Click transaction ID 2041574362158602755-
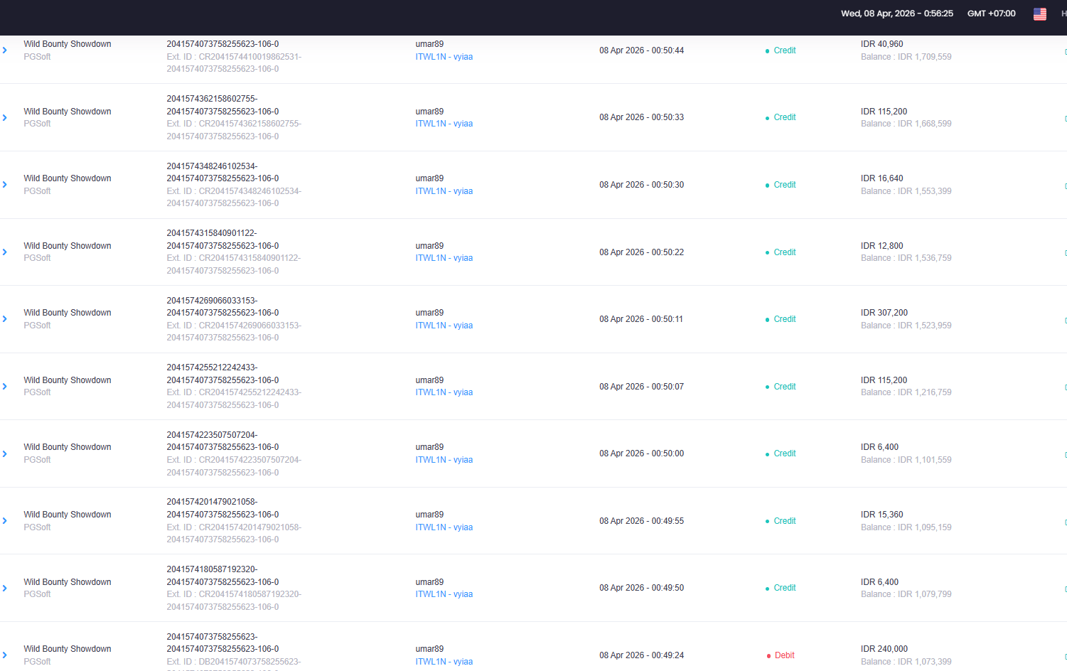 [x=213, y=99]
